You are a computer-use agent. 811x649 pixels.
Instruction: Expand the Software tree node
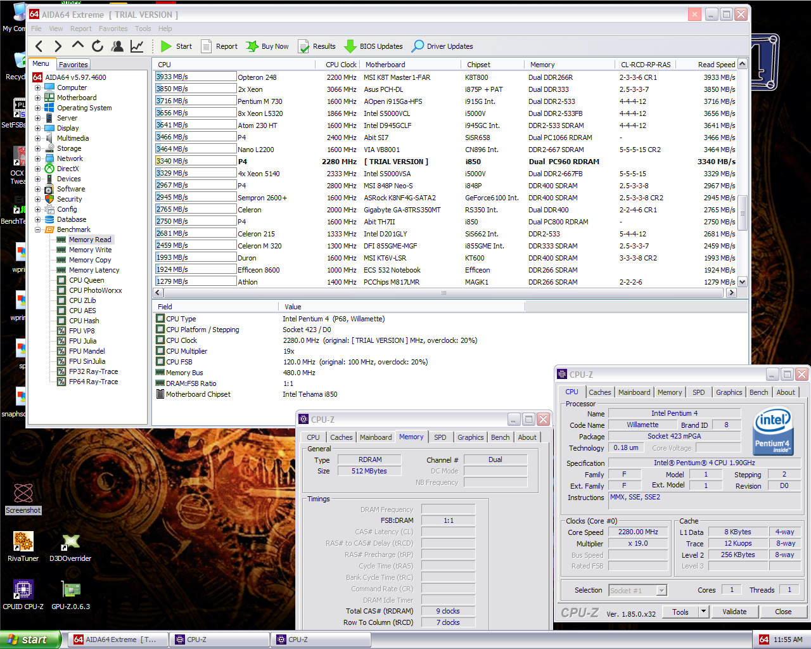[37, 189]
